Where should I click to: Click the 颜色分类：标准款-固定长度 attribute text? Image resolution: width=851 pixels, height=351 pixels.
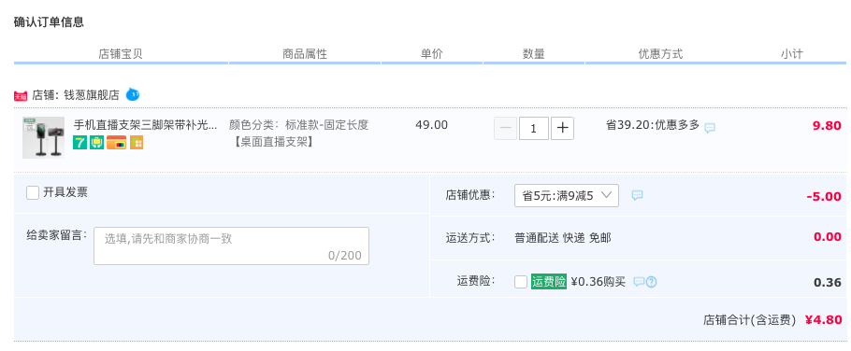pyautogui.click(x=299, y=125)
